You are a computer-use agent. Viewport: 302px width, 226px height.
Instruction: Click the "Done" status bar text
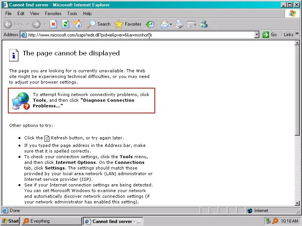tap(15, 211)
